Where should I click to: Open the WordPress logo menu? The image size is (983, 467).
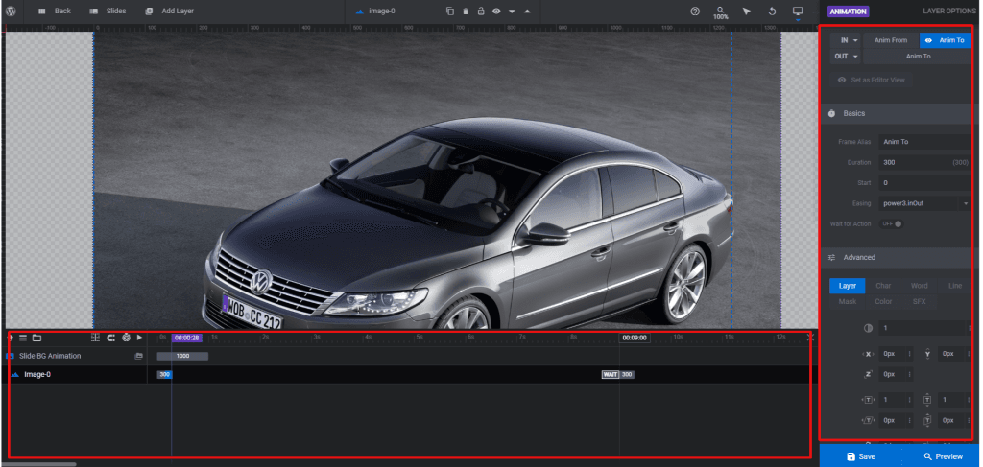pyautogui.click(x=12, y=12)
